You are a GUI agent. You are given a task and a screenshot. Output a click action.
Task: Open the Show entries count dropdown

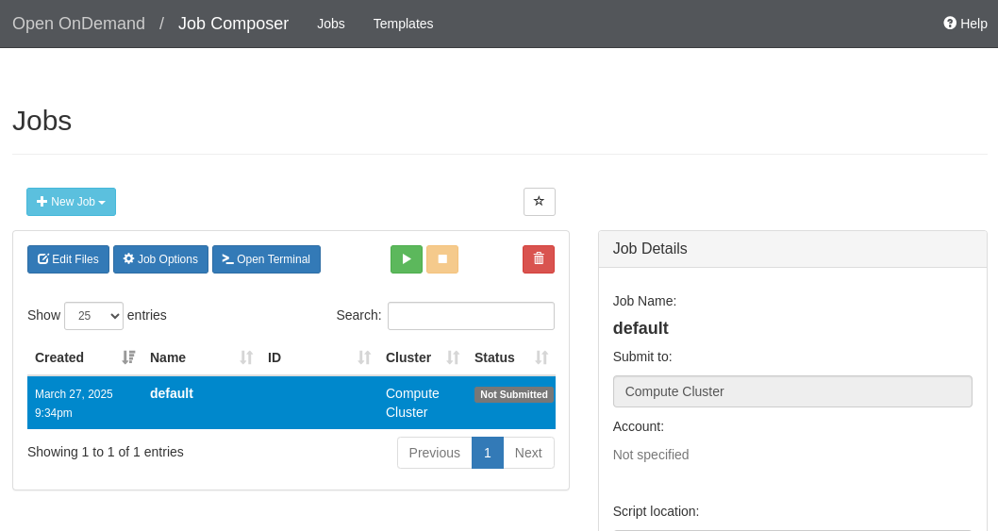(93, 316)
